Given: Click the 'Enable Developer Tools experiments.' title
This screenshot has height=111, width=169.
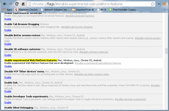Looking at the screenshot, I should point(26,97).
